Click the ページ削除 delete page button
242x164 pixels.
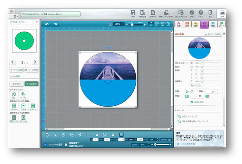pos(32,70)
